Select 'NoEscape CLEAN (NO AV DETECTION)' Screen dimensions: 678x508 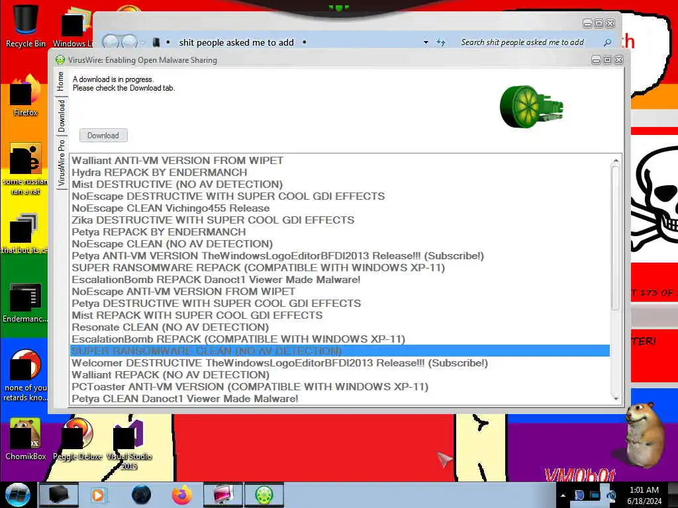tap(340, 243)
